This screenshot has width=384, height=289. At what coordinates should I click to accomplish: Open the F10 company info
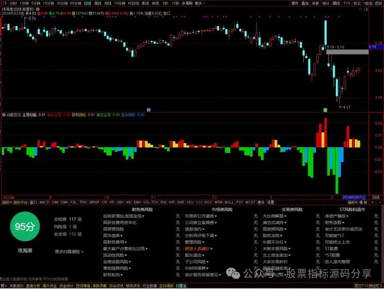347,3
